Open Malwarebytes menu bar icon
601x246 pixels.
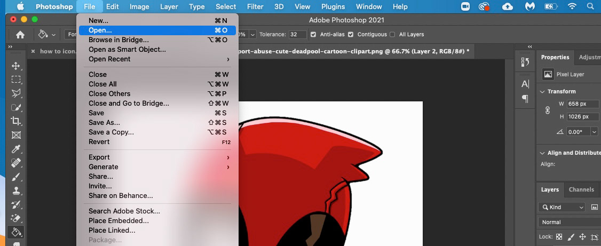[529, 6]
